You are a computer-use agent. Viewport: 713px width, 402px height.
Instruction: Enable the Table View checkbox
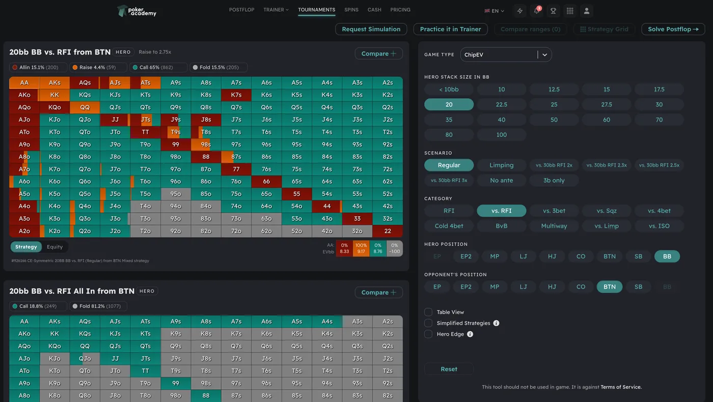[x=428, y=312]
